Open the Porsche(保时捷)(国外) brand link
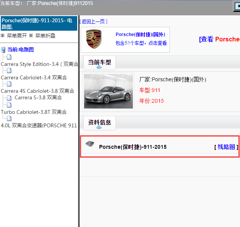 141,35
